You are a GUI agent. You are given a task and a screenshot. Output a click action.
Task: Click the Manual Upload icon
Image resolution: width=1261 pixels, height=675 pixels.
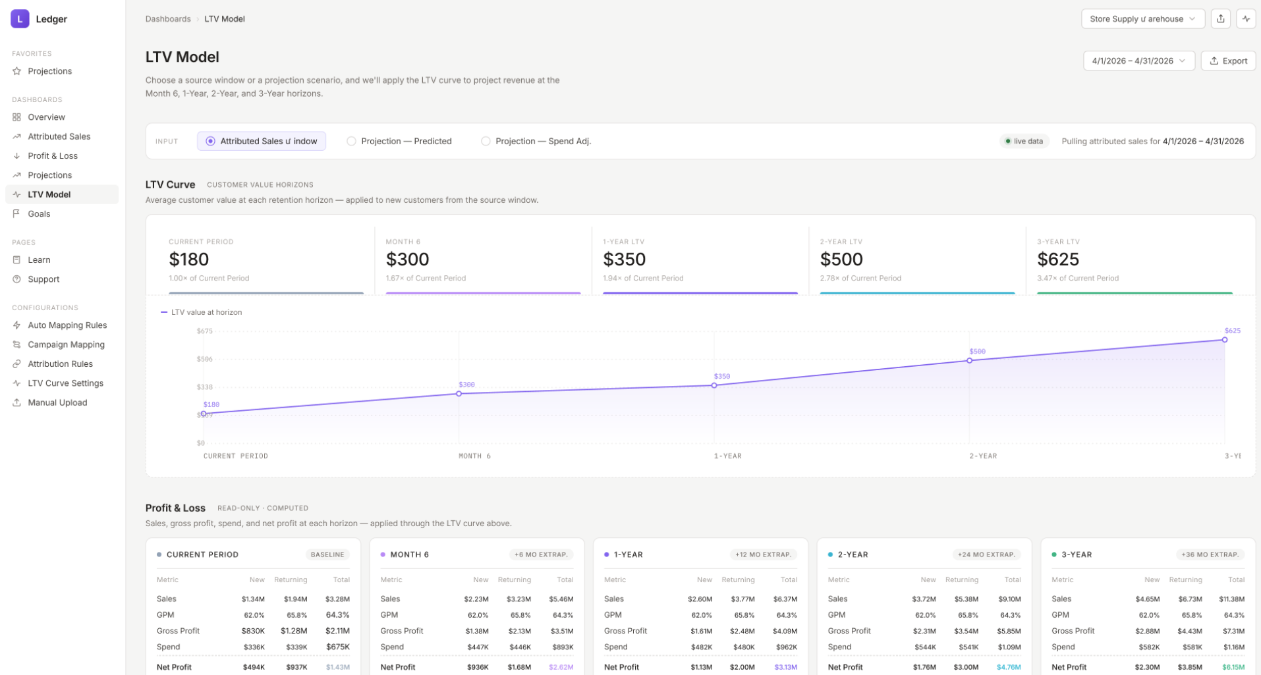tap(17, 402)
